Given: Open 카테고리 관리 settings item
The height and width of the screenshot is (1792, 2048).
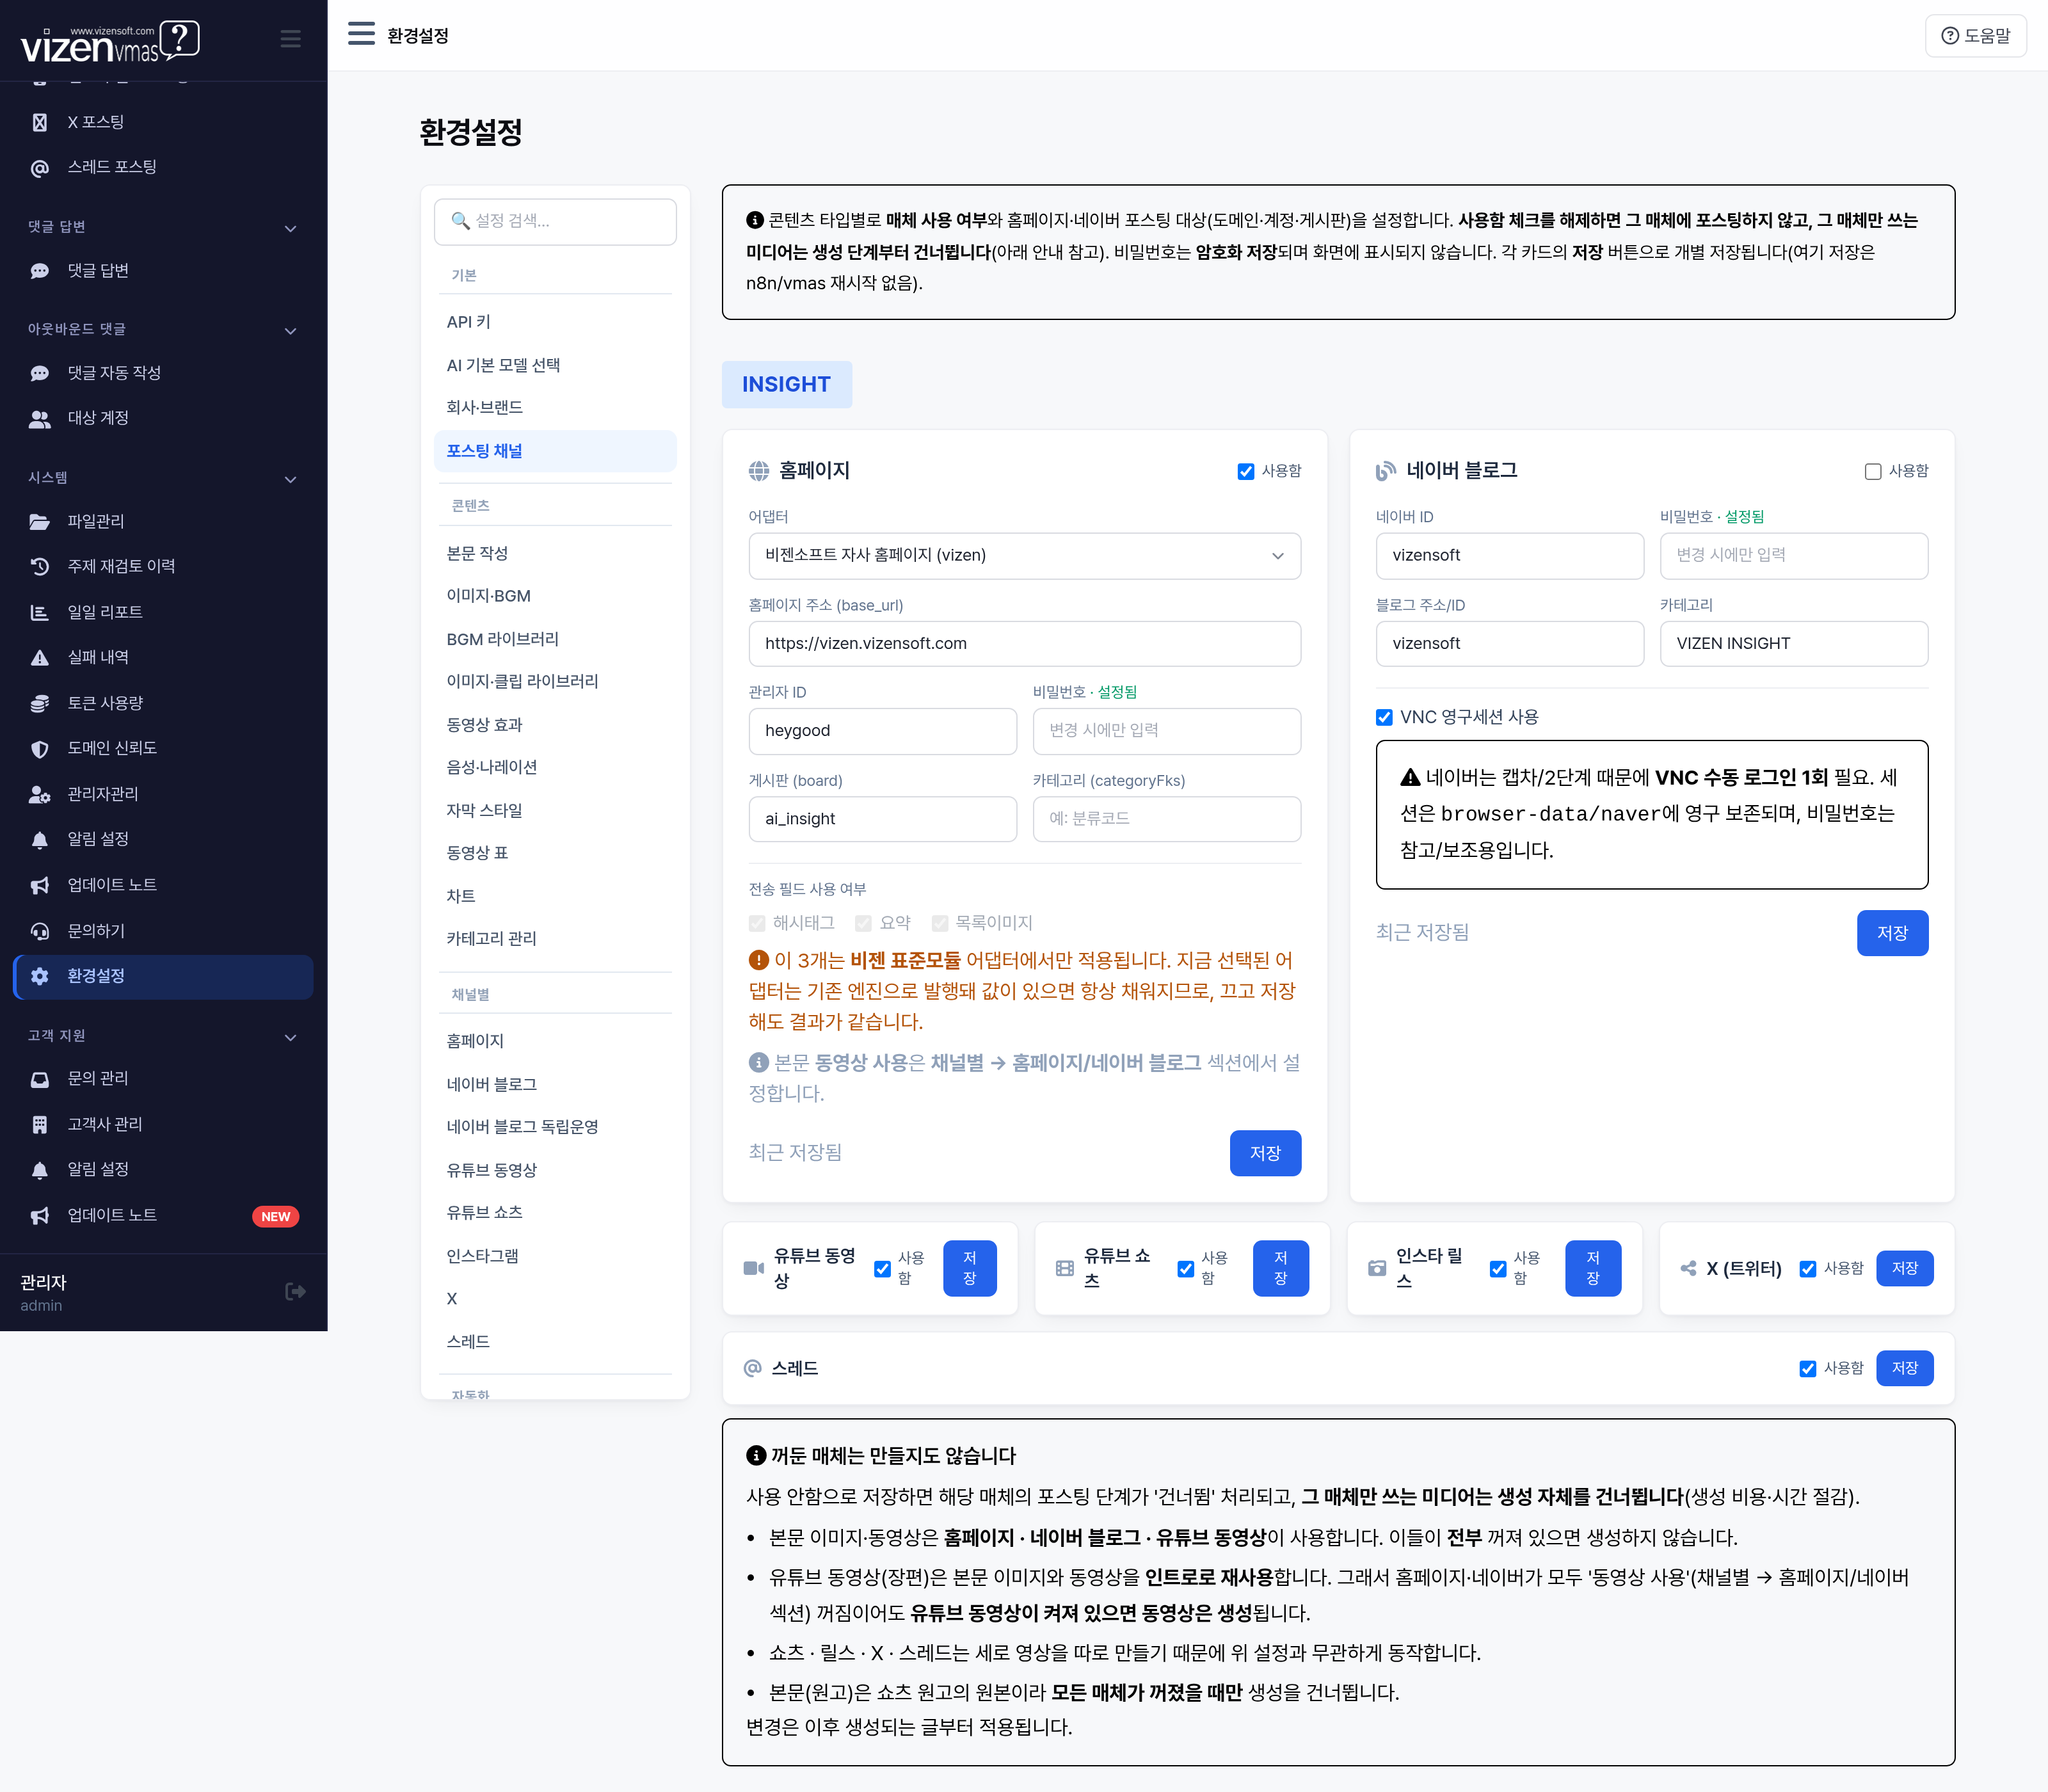Looking at the screenshot, I should pyautogui.click(x=555, y=938).
